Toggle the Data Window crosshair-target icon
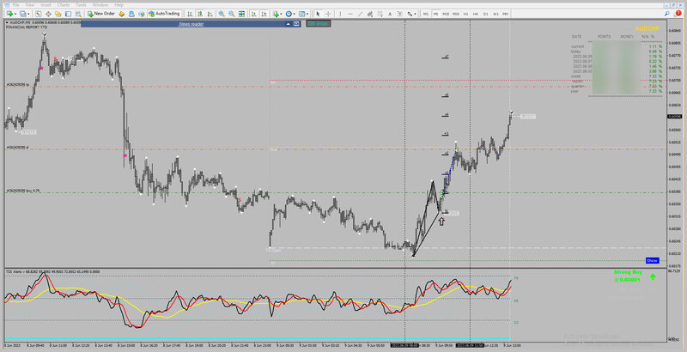The height and width of the screenshot is (352, 687). click(48, 14)
